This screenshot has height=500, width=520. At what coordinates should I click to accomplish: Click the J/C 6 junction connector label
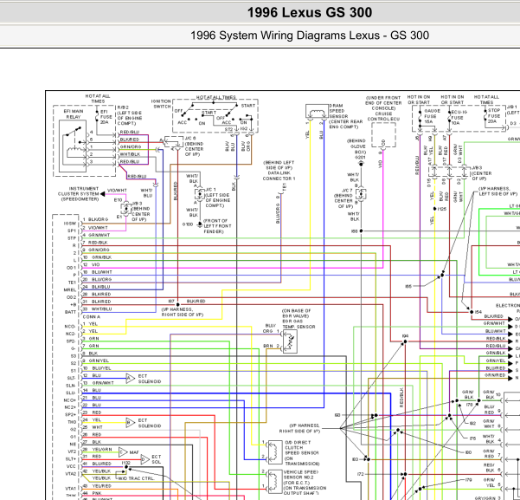[190, 138]
